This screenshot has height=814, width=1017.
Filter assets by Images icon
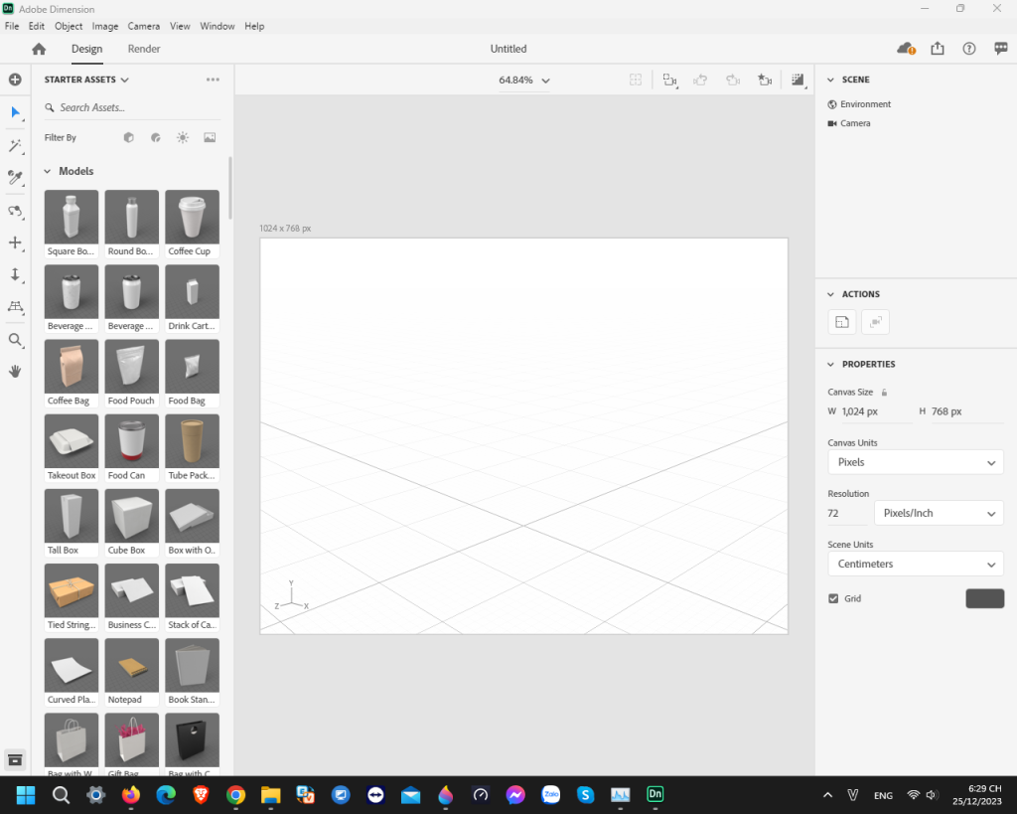coord(210,137)
